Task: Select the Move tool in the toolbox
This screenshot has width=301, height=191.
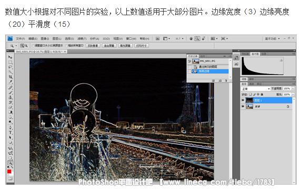Action: tap(10, 57)
